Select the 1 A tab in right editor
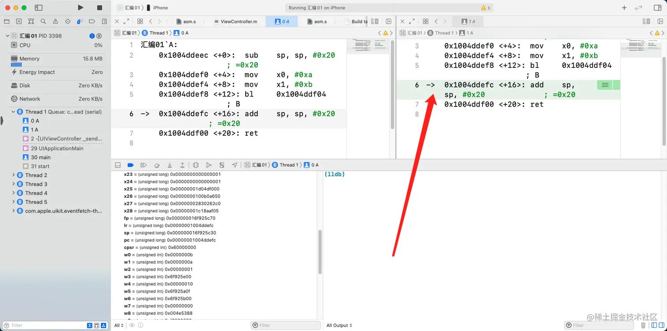 pyautogui.click(x=468, y=21)
